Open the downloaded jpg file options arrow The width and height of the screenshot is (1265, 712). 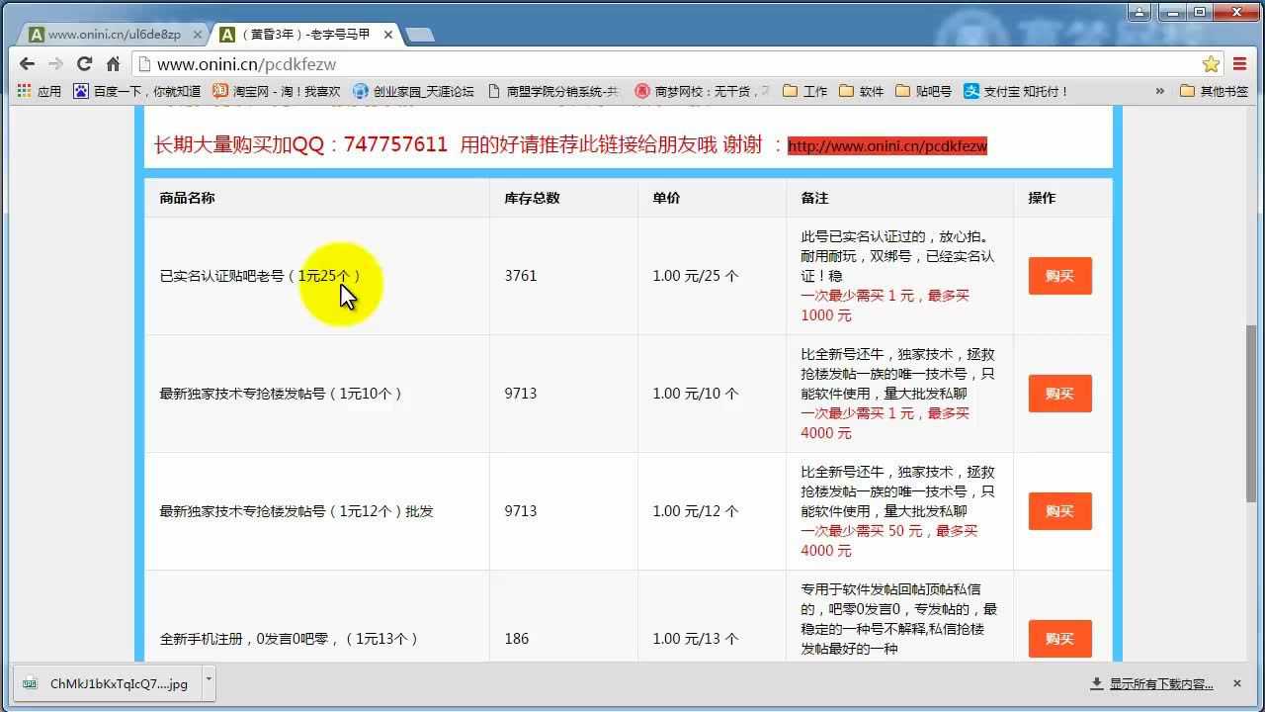pyautogui.click(x=209, y=680)
